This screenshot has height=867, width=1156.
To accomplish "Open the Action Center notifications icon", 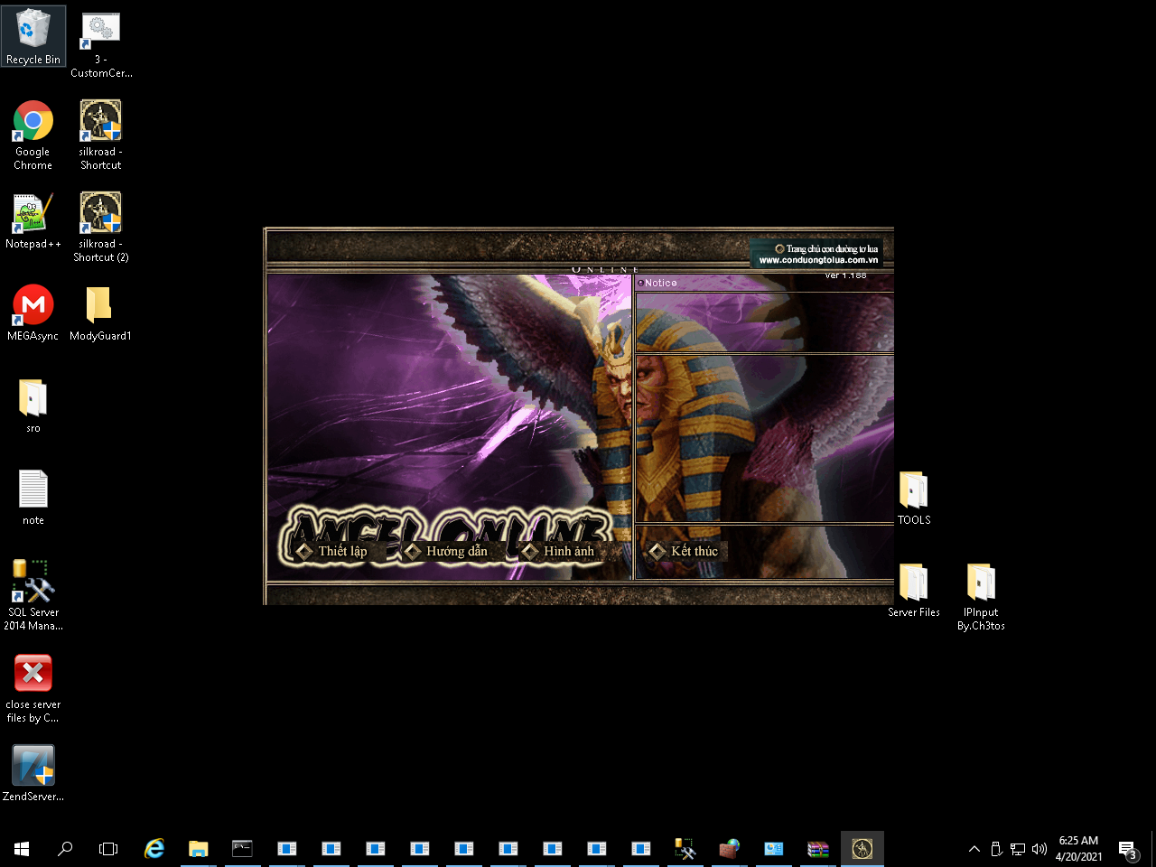I will coord(1127,849).
